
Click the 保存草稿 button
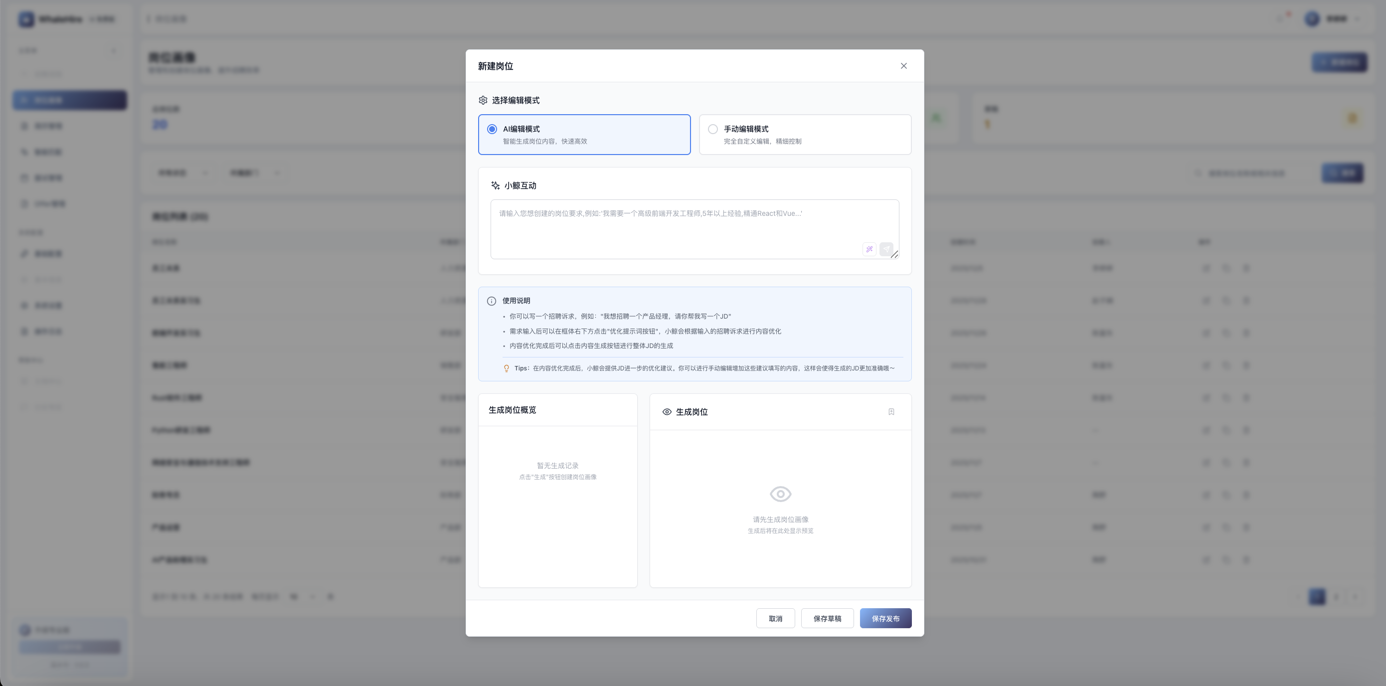[x=827, y=618]
